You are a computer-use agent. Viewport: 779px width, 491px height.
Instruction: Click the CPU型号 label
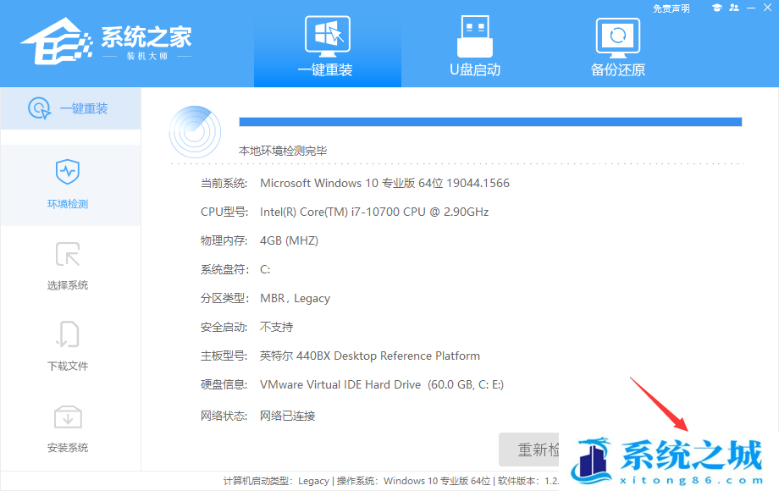[x=224, y=212]
